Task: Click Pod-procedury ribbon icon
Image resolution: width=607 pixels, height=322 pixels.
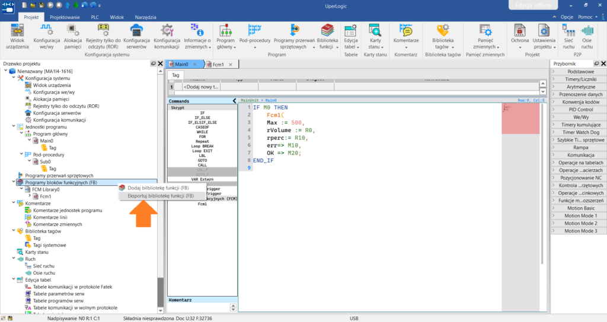Action: [x=255, y=36]
